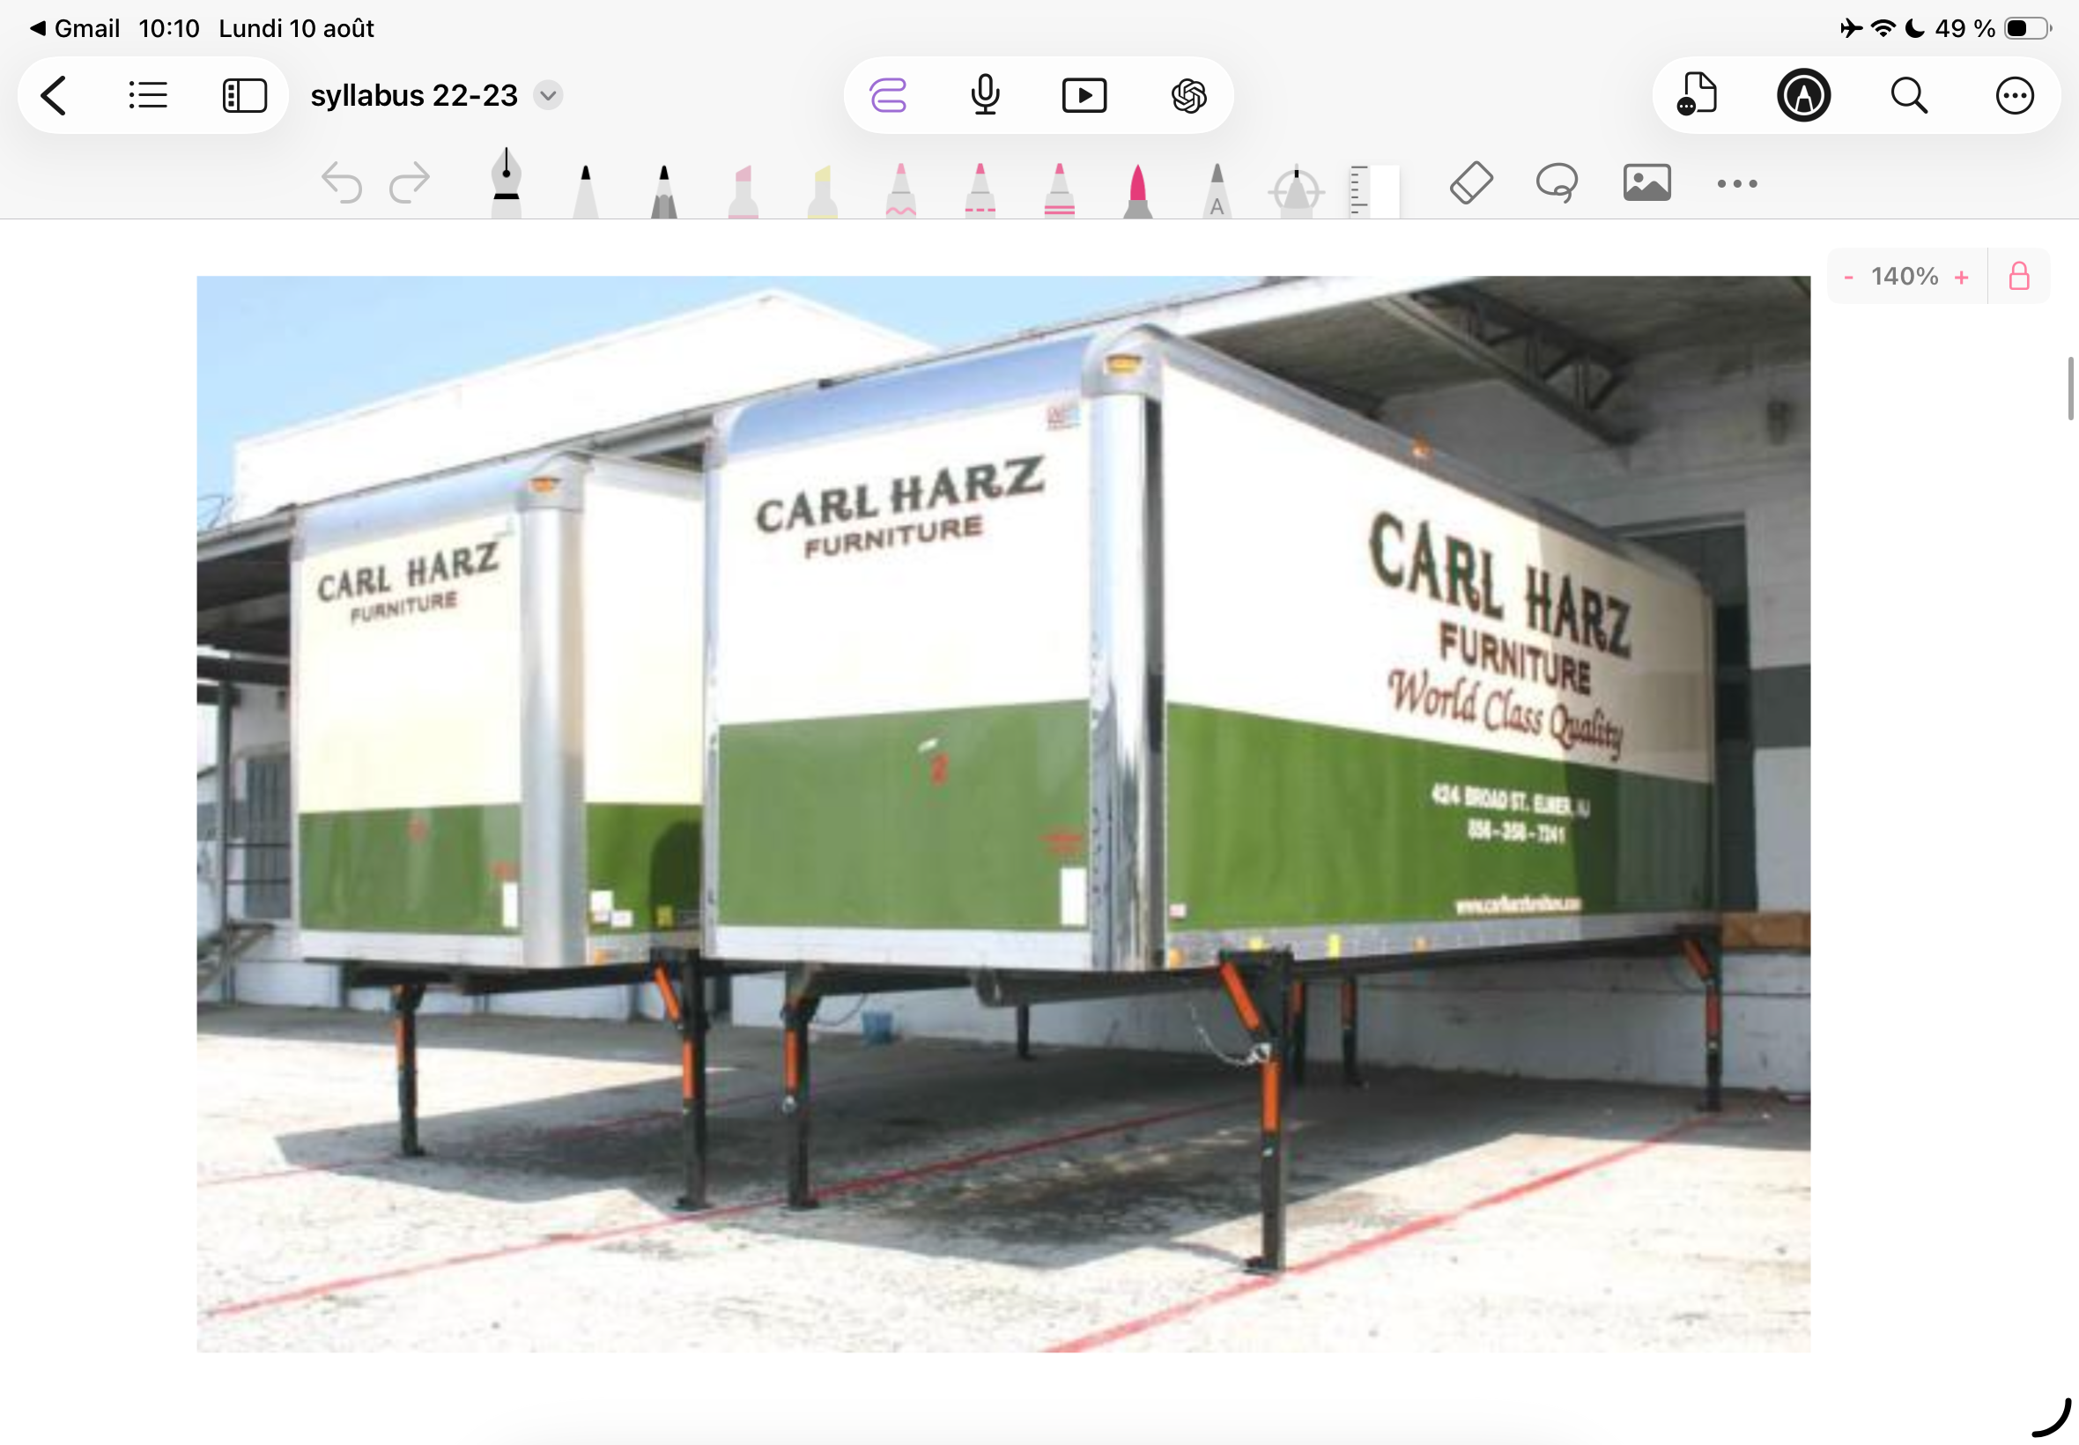Go back with the left chevron button
This screenshot has height=1445, width=2079.
(x=55, y=95)
